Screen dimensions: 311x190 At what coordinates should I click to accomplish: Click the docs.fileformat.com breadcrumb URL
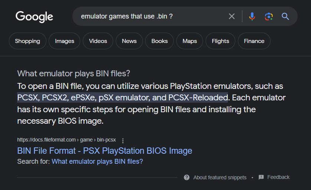coord(66,140)
